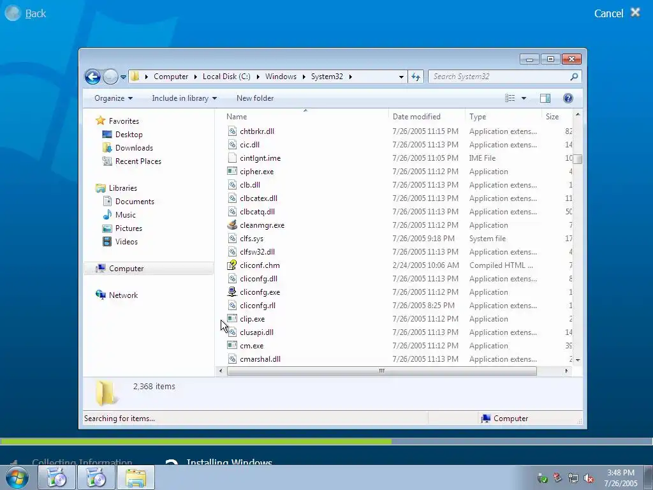Select Network in the navigation pane
This screenshot has height=490, width=653.
click(x=123, y=295)
